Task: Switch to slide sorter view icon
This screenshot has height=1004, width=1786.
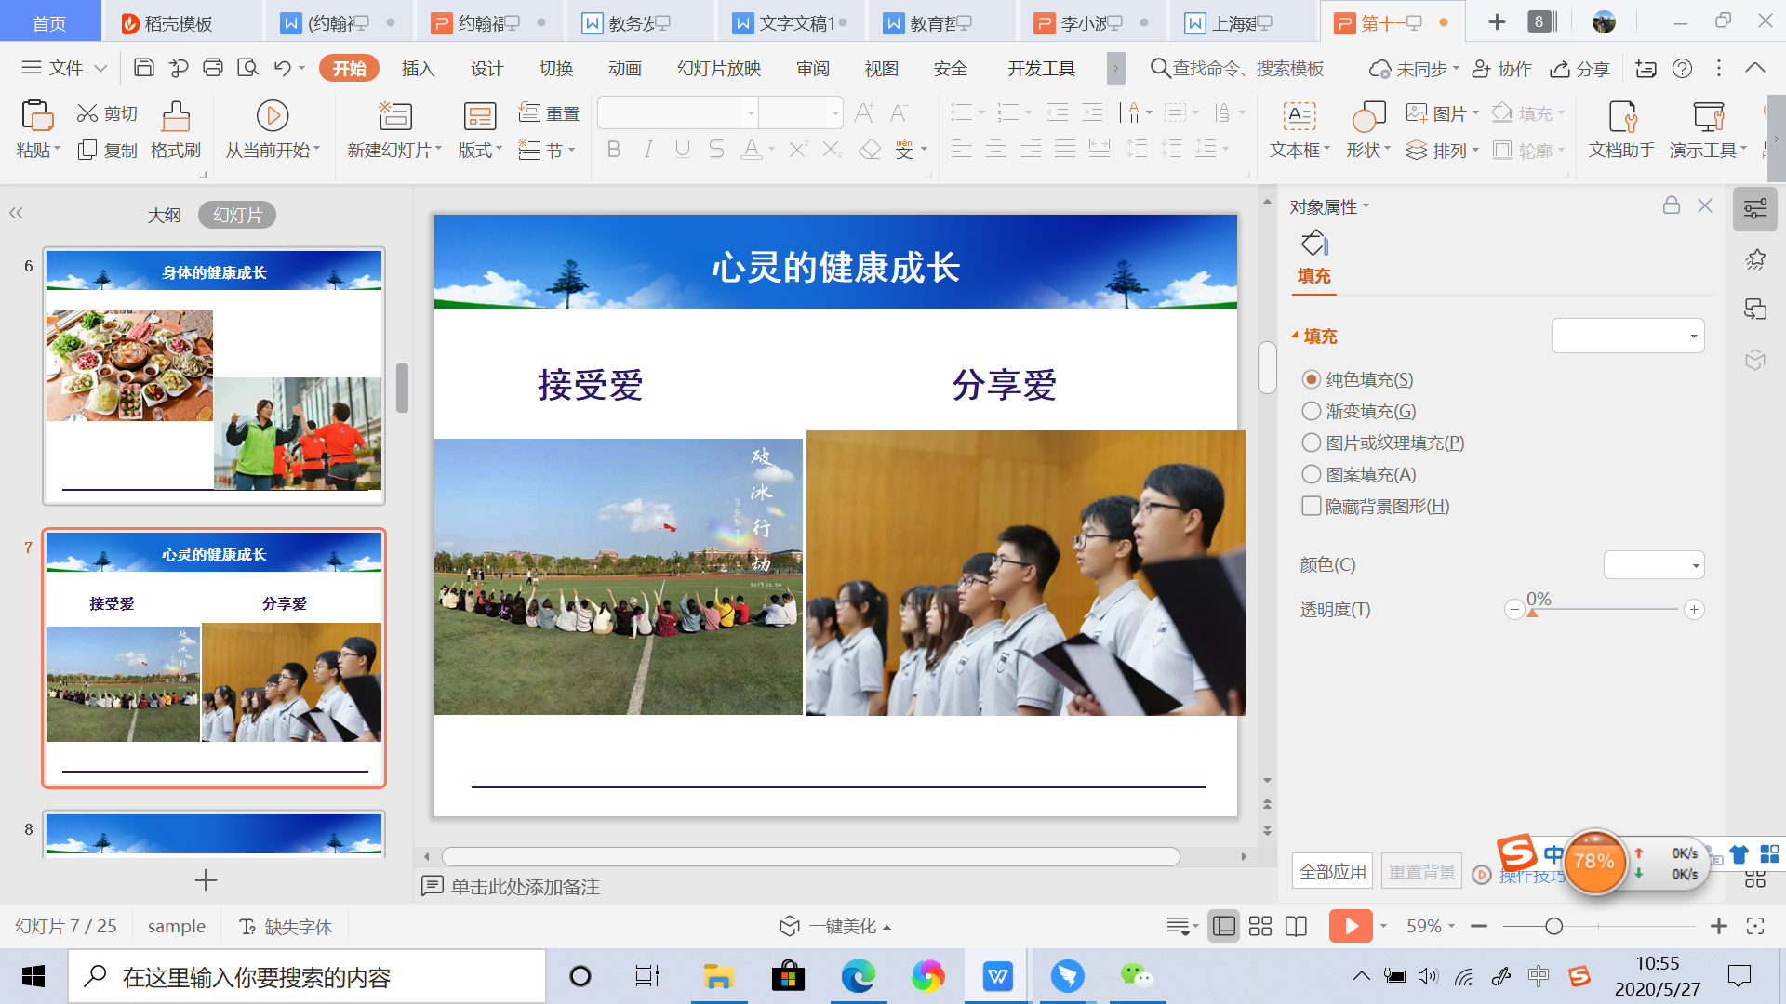Action: coord(1260,926)
